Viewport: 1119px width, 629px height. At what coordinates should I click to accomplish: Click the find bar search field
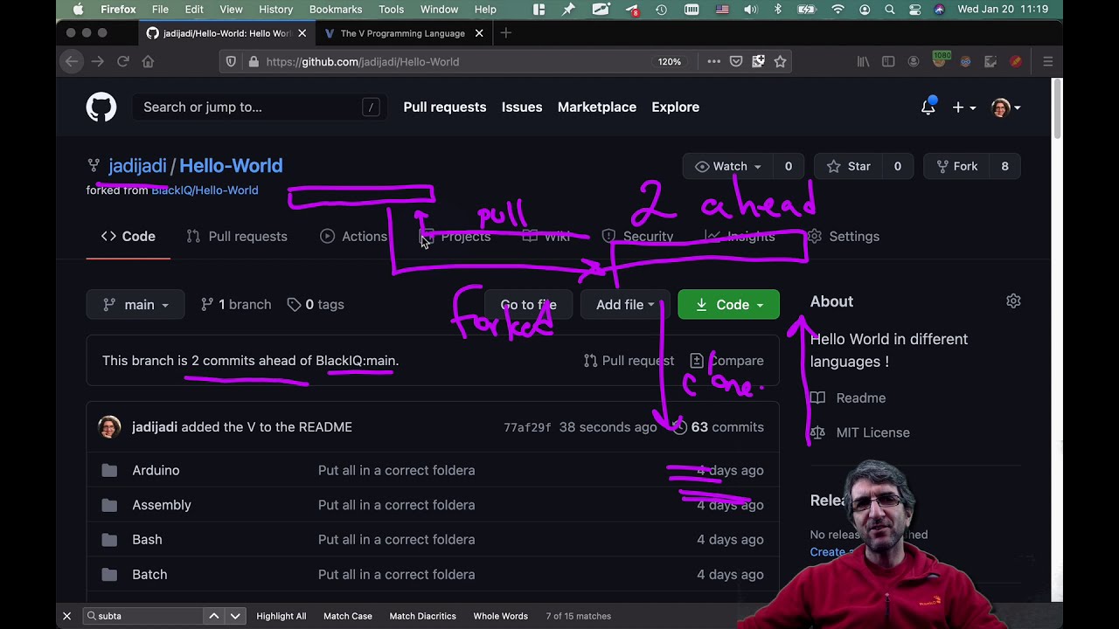pyautogui.click(x=144, y=616)
